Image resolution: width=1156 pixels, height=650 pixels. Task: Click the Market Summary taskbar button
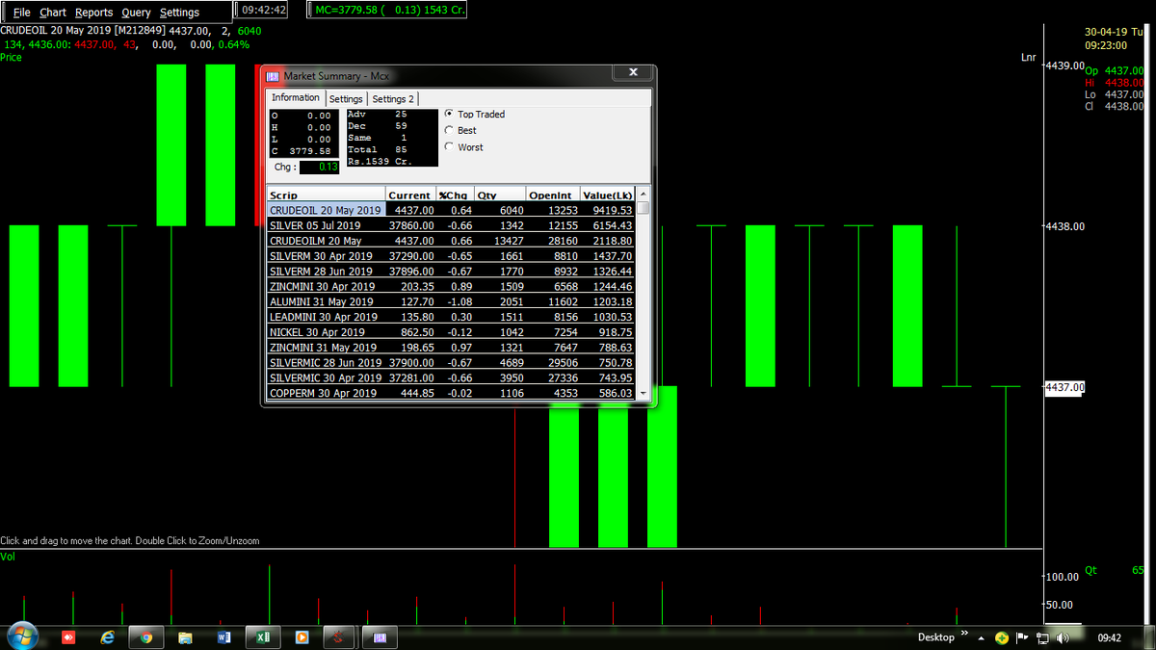coord(380,637)
